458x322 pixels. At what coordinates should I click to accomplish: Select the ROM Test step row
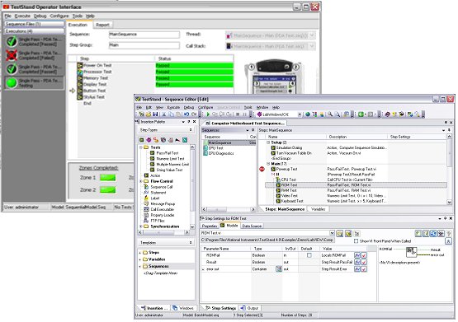(356, 185)
